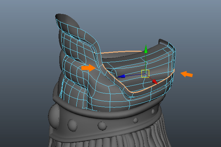Select the large oval stud on the collar's left side
Viewport: 221px width, 147px height.
pyautogui.click(x=53, y=116)
